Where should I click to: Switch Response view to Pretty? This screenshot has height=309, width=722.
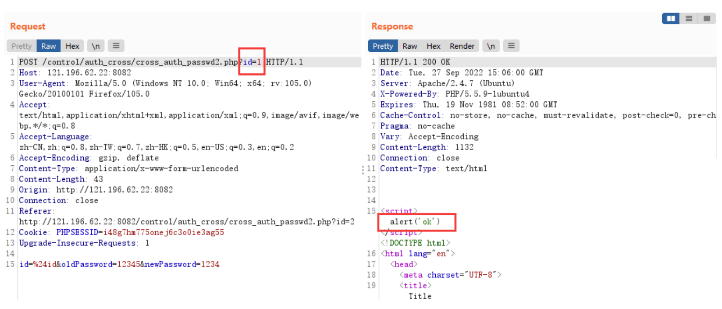(x=383, y=46)
